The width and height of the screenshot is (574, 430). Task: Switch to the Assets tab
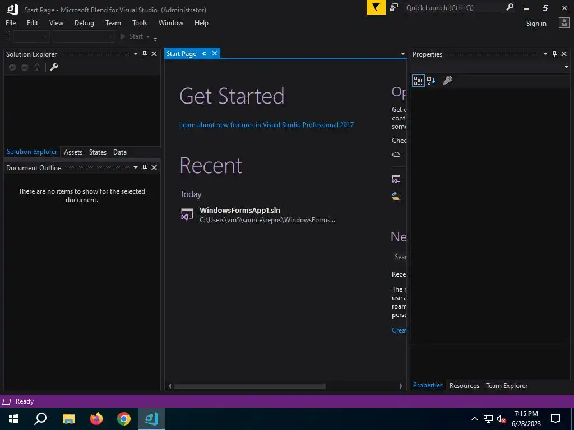73,152
